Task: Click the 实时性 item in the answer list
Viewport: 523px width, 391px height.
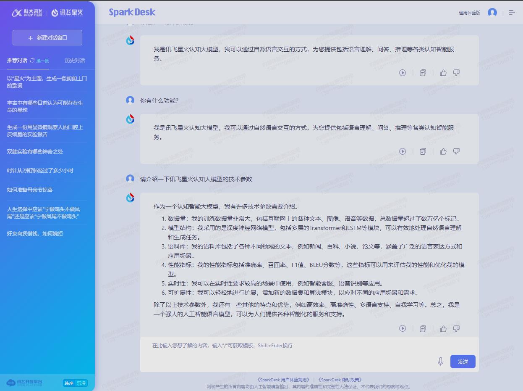Action: [x=275, y=283]
